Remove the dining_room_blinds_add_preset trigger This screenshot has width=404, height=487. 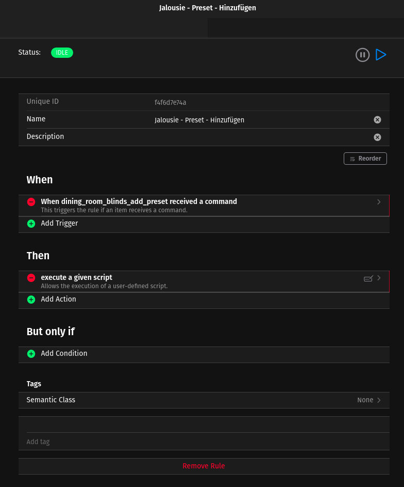tap(31, 202)
